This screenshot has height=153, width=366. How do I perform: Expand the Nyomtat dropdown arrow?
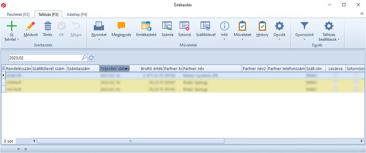[99, 39]
